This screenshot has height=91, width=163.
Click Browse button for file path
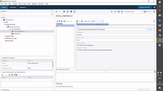pos(150,29)
